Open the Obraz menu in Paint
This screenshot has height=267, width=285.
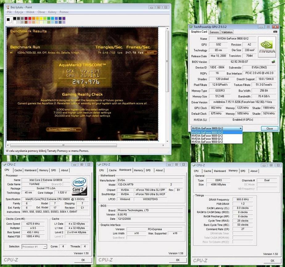pos(41,12)
